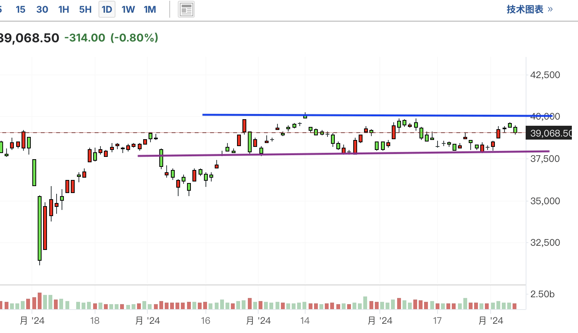
Task: Click the price header 39,068.50
Action: [29, 38]
